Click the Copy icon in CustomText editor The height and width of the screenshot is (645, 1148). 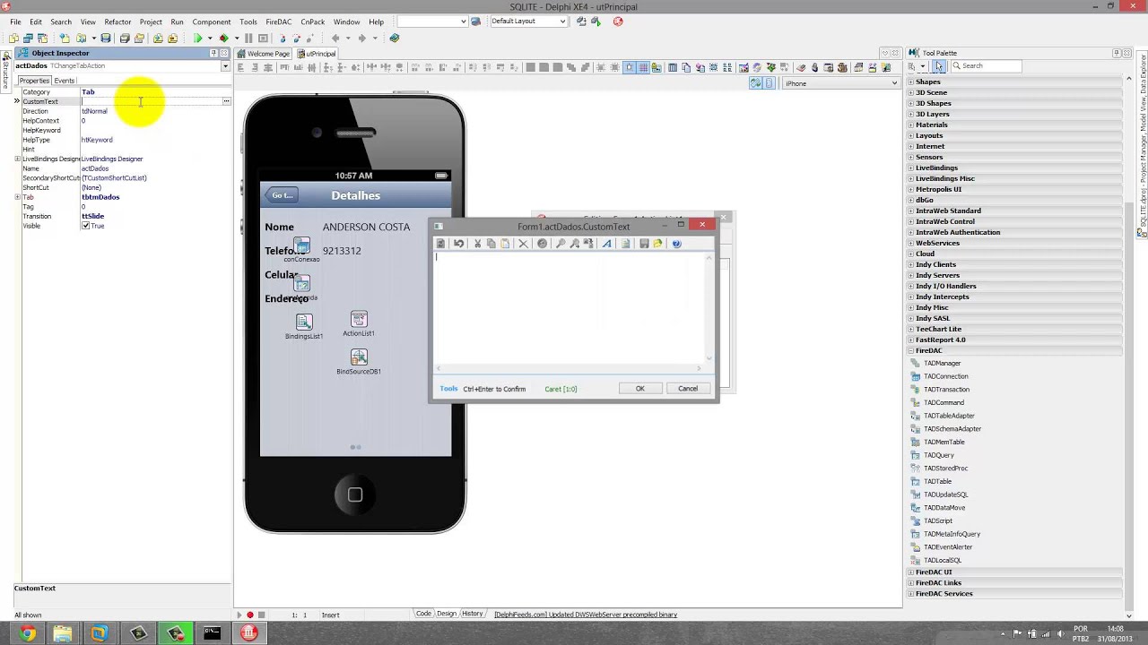tap(491, 244)
